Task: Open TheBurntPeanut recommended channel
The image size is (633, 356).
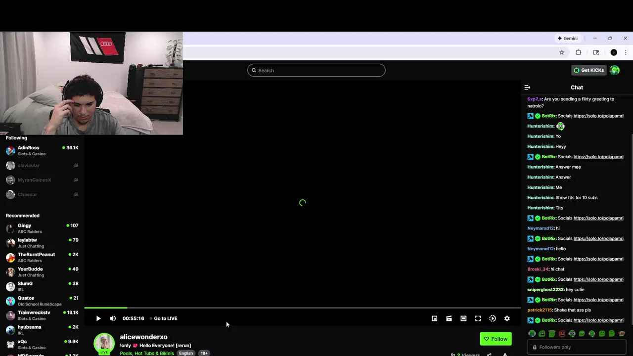Action: [x=42, y=257]
